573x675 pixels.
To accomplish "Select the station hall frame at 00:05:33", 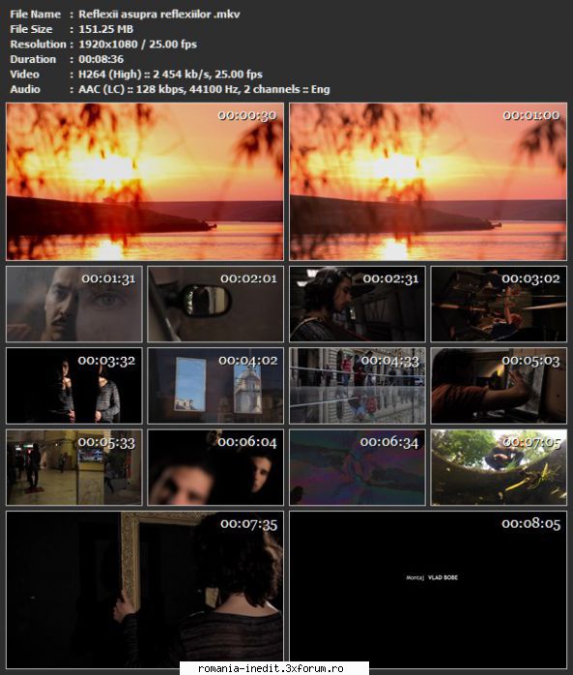I will tap(74, 467).
